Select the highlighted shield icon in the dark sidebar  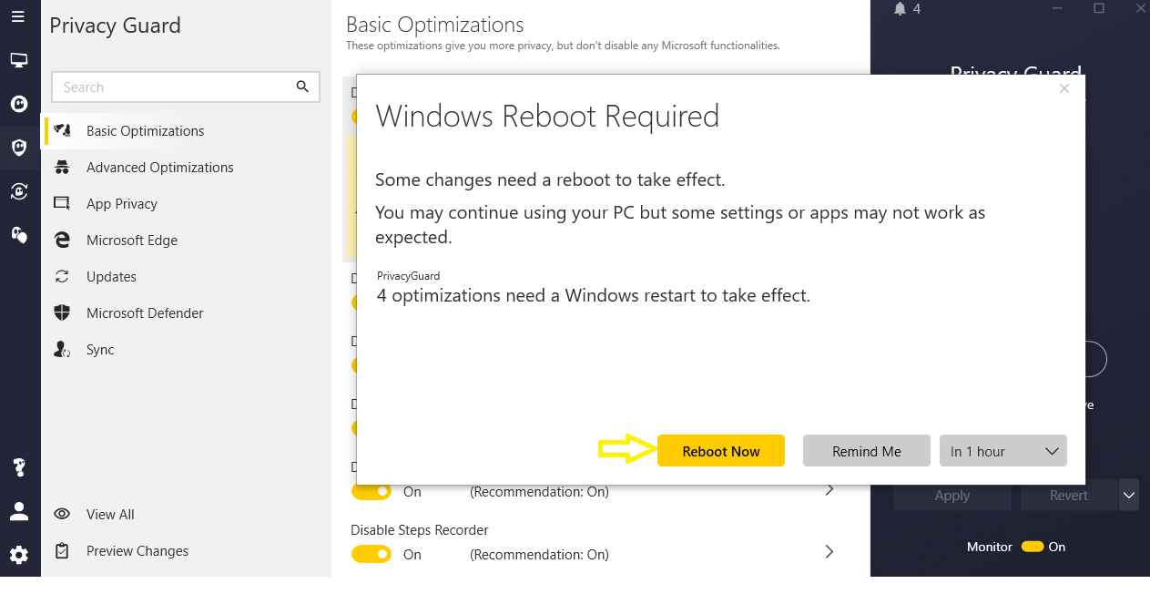18,148
